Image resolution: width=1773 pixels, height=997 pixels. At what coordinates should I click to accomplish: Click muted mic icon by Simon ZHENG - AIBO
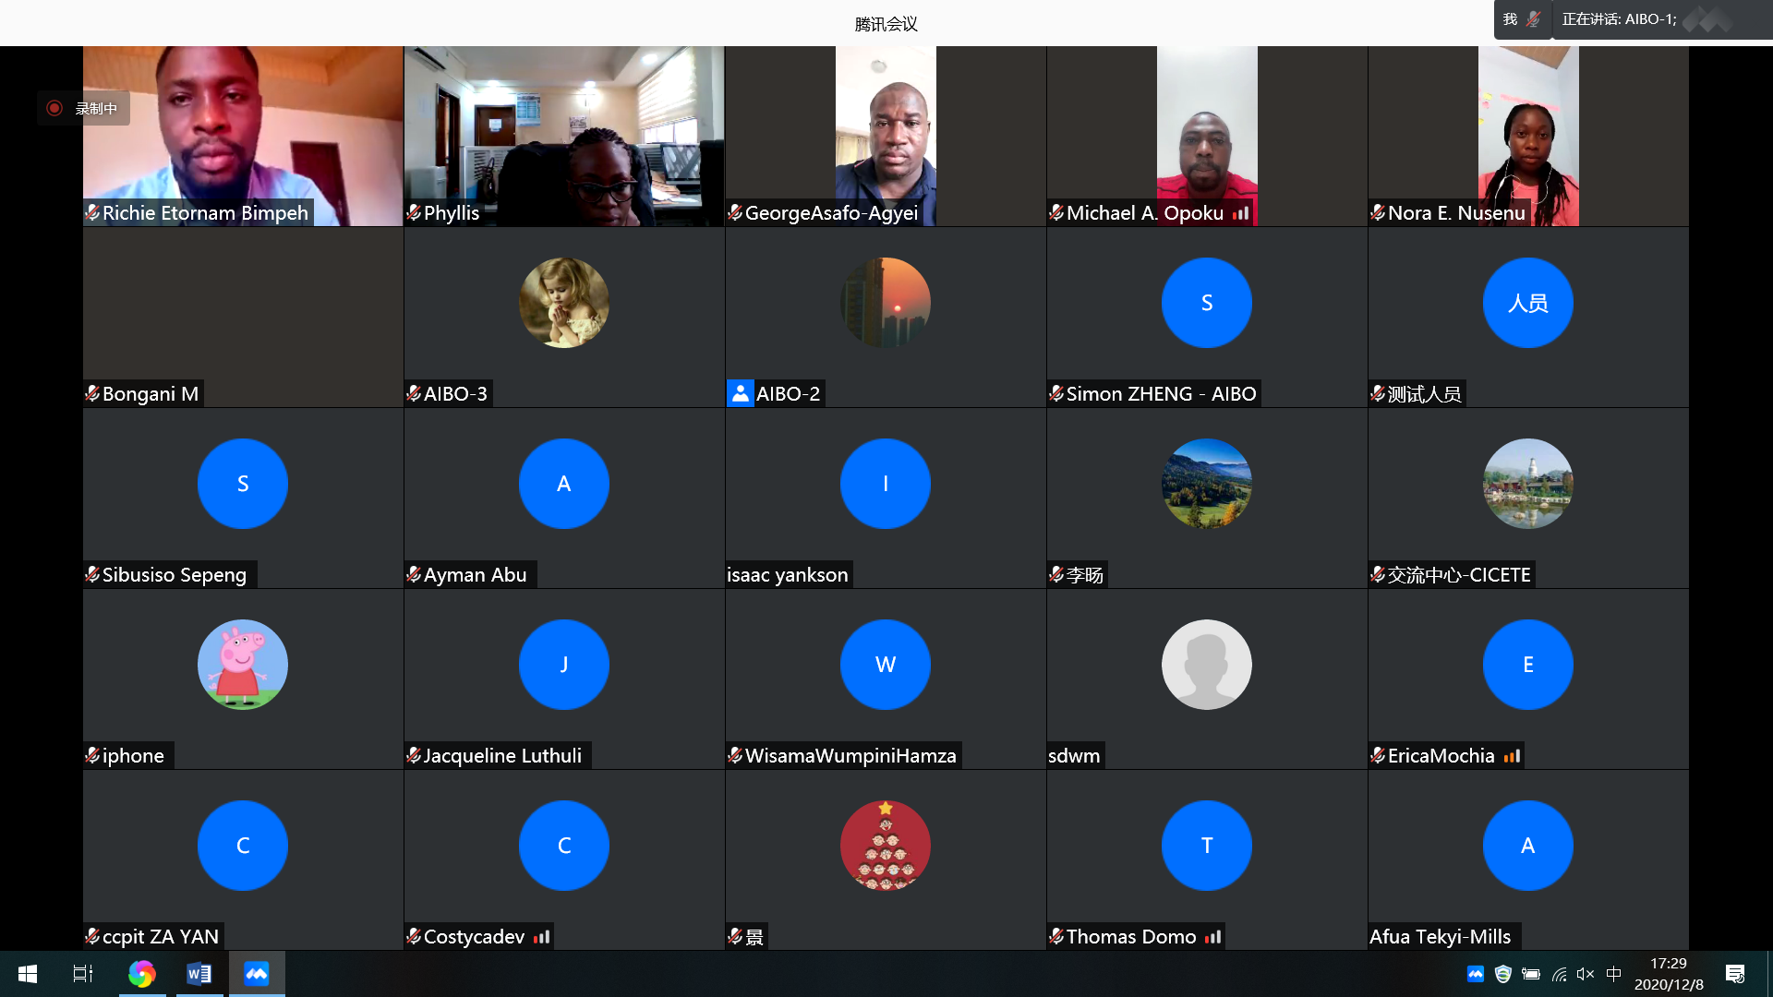1056,393
